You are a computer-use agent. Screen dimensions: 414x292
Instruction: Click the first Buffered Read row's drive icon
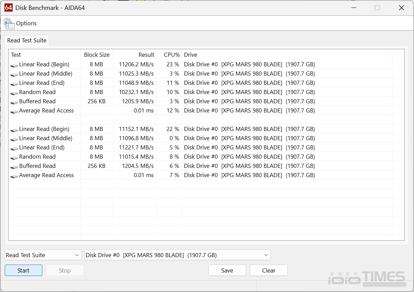[x=14, y=102]
